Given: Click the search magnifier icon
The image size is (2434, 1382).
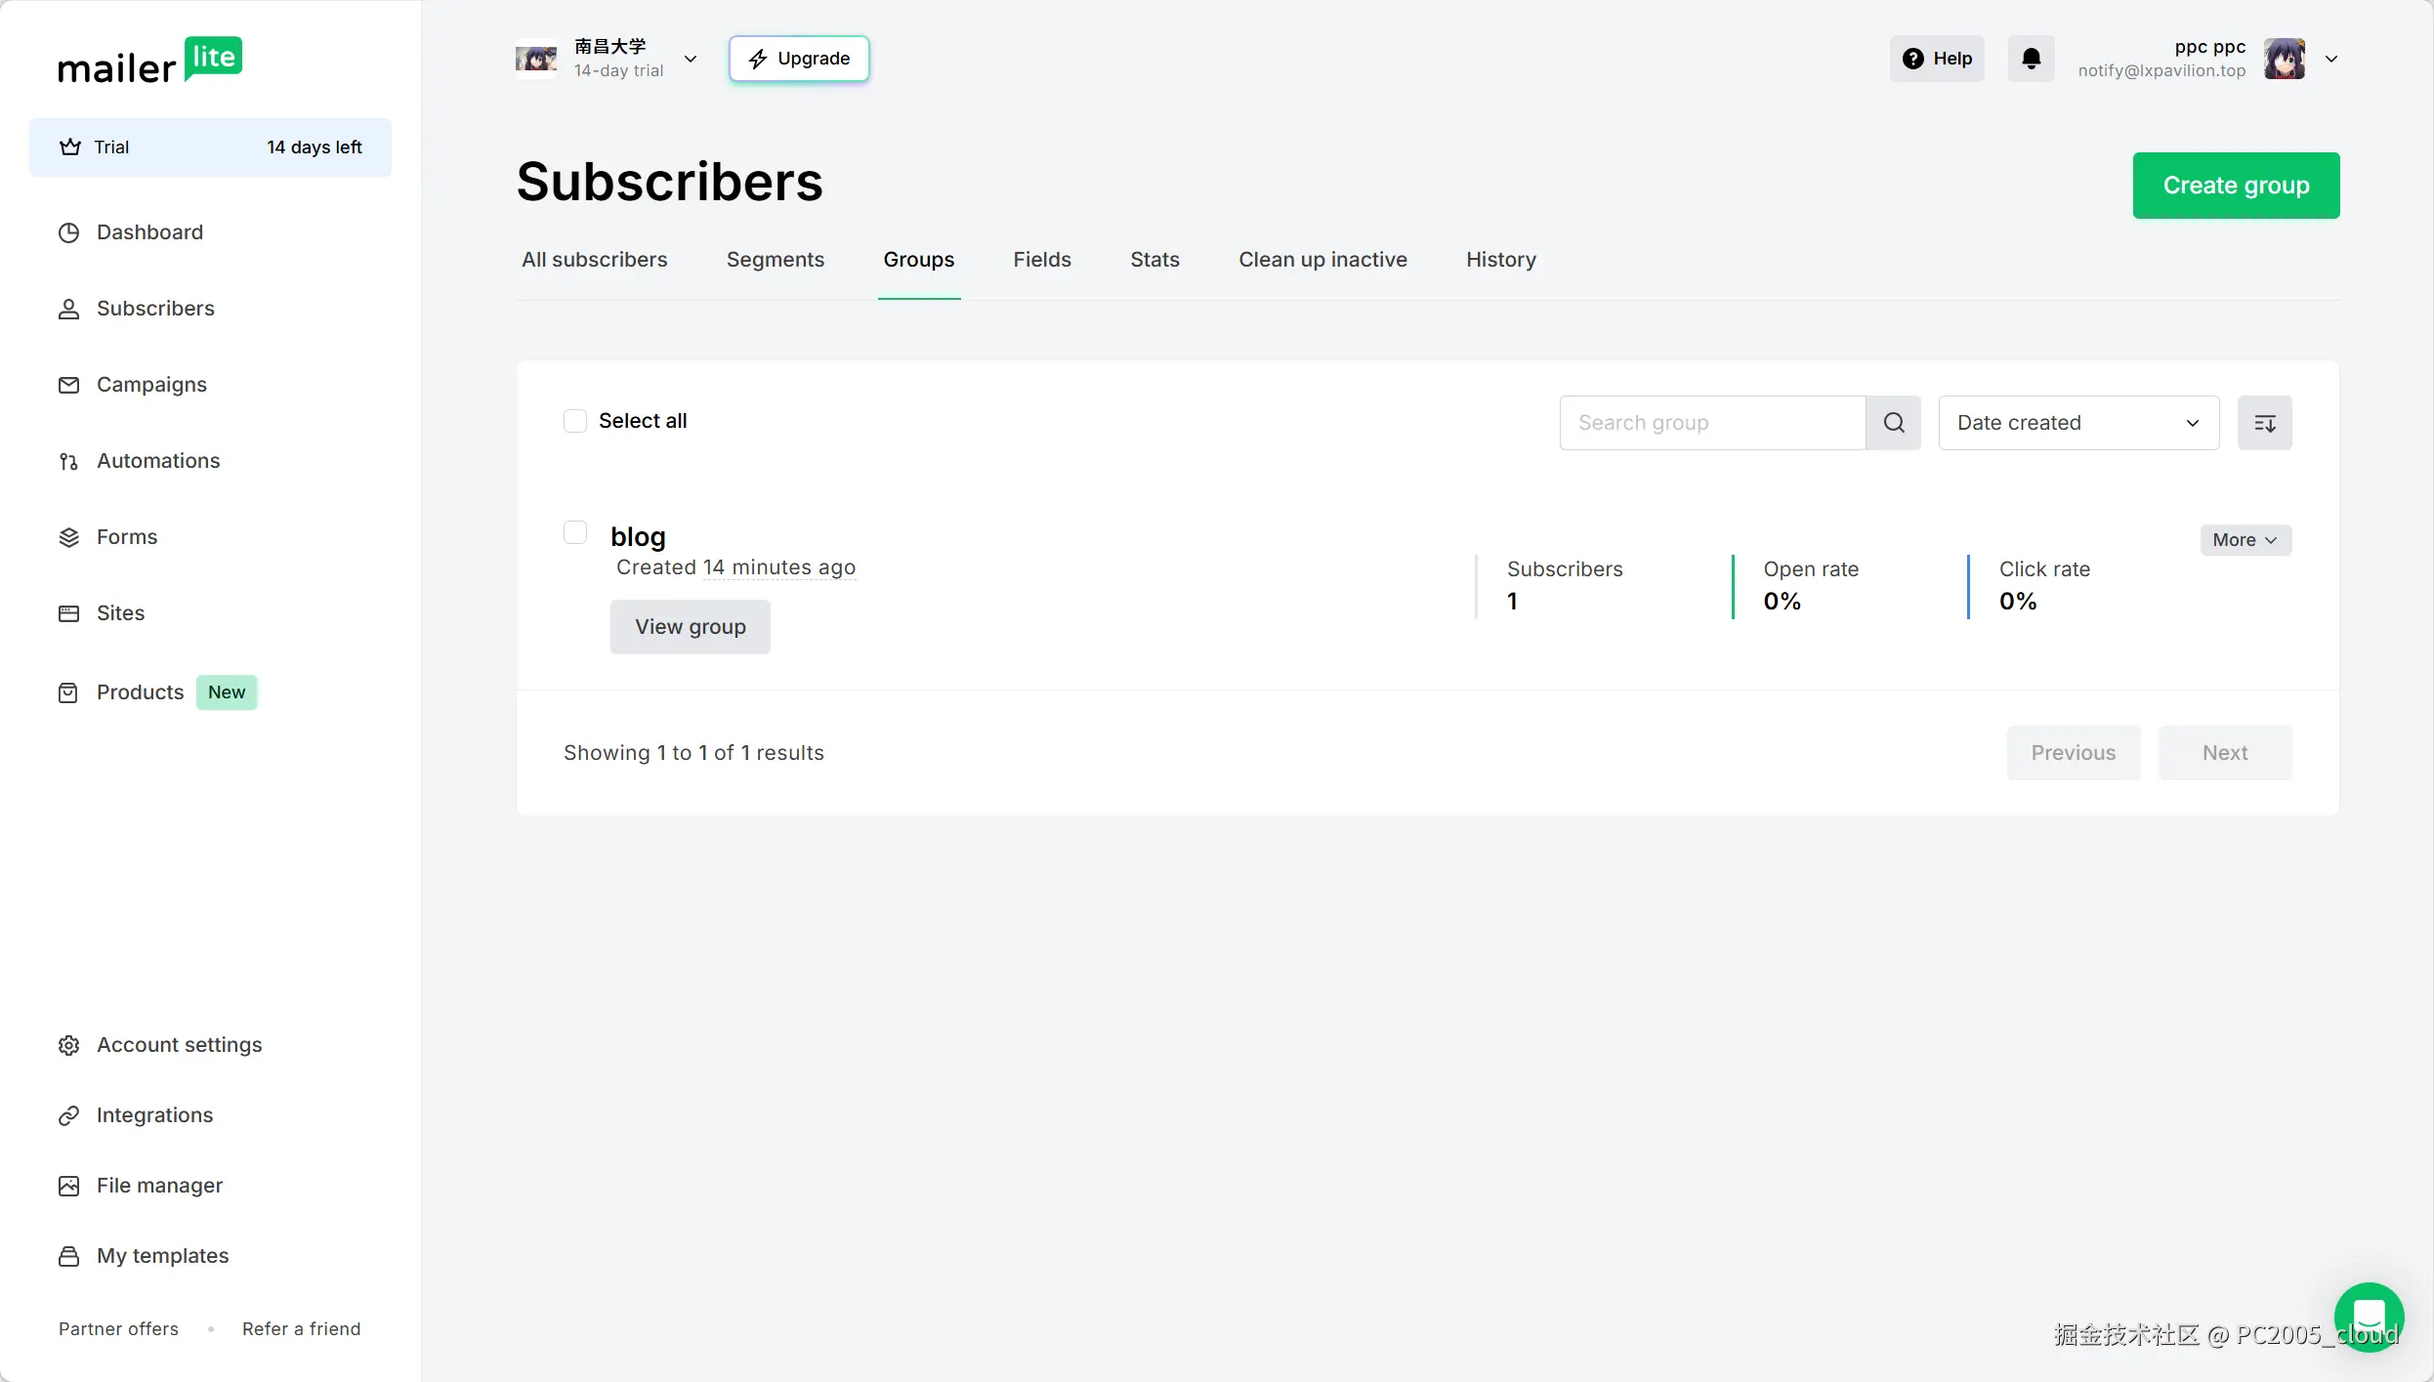Looking at the screenshot, I should pyautogui.click(x=1894, y=423).
